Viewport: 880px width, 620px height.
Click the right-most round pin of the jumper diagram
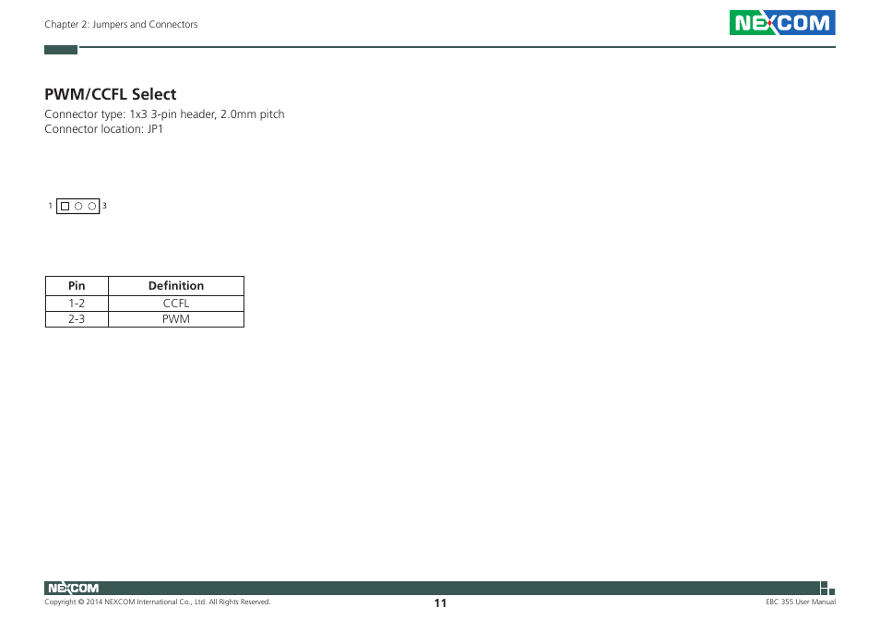point(92,206)
